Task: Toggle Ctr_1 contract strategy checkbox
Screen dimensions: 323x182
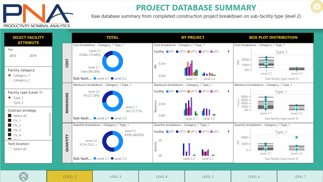Action: click(x=10, y=120)
